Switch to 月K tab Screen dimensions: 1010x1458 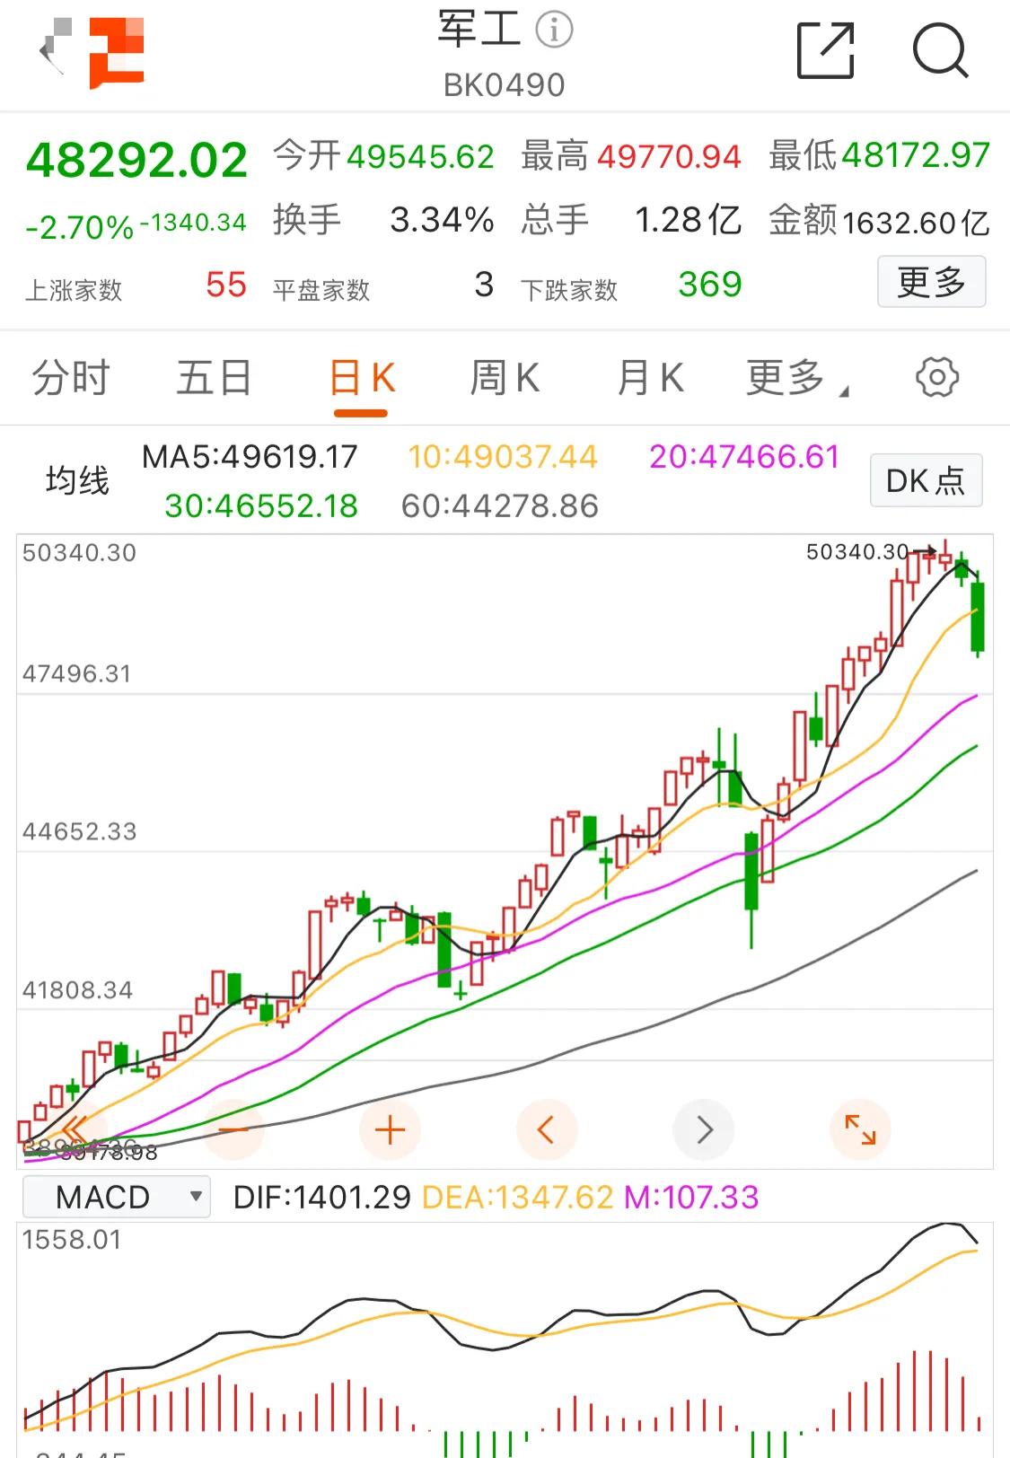point(650,377)
